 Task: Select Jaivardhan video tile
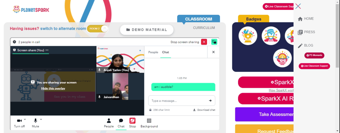click(x=120, y=86)
